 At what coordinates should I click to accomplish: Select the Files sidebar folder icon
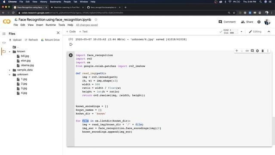pos(4,52)
